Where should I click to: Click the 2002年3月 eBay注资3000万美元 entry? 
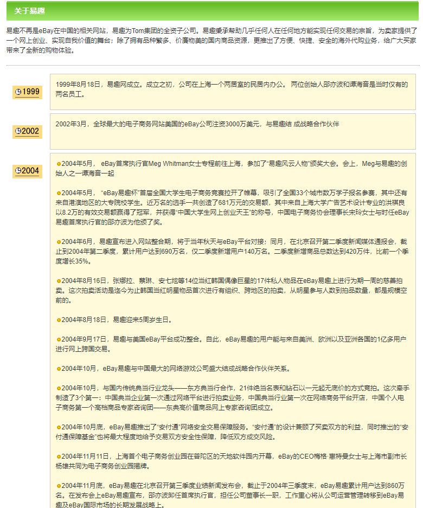[197, 124]
